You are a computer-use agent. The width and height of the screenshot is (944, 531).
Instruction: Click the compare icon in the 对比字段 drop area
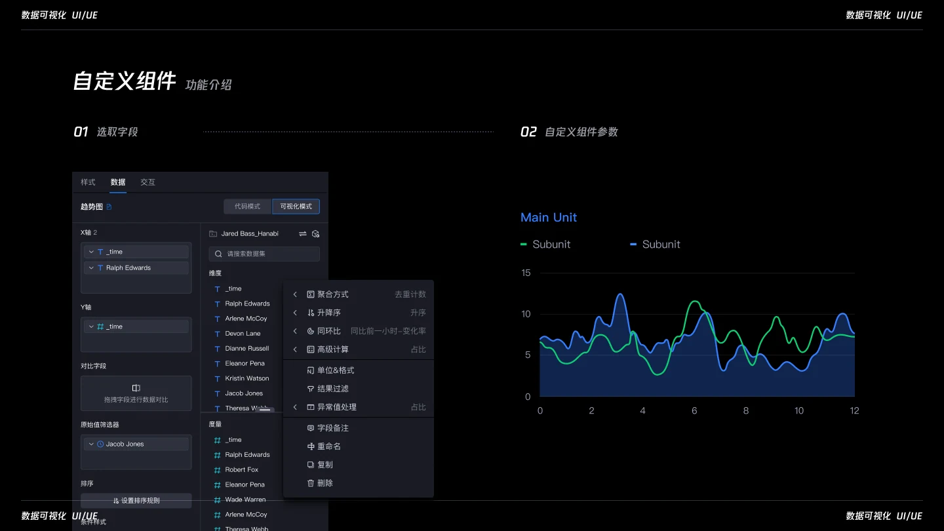[136, 388]
